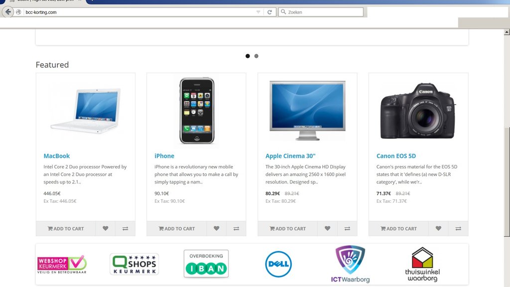Add iPhone to wish list (heart icon)
This screenshot has height=287, width=510.
pos(216,228)
